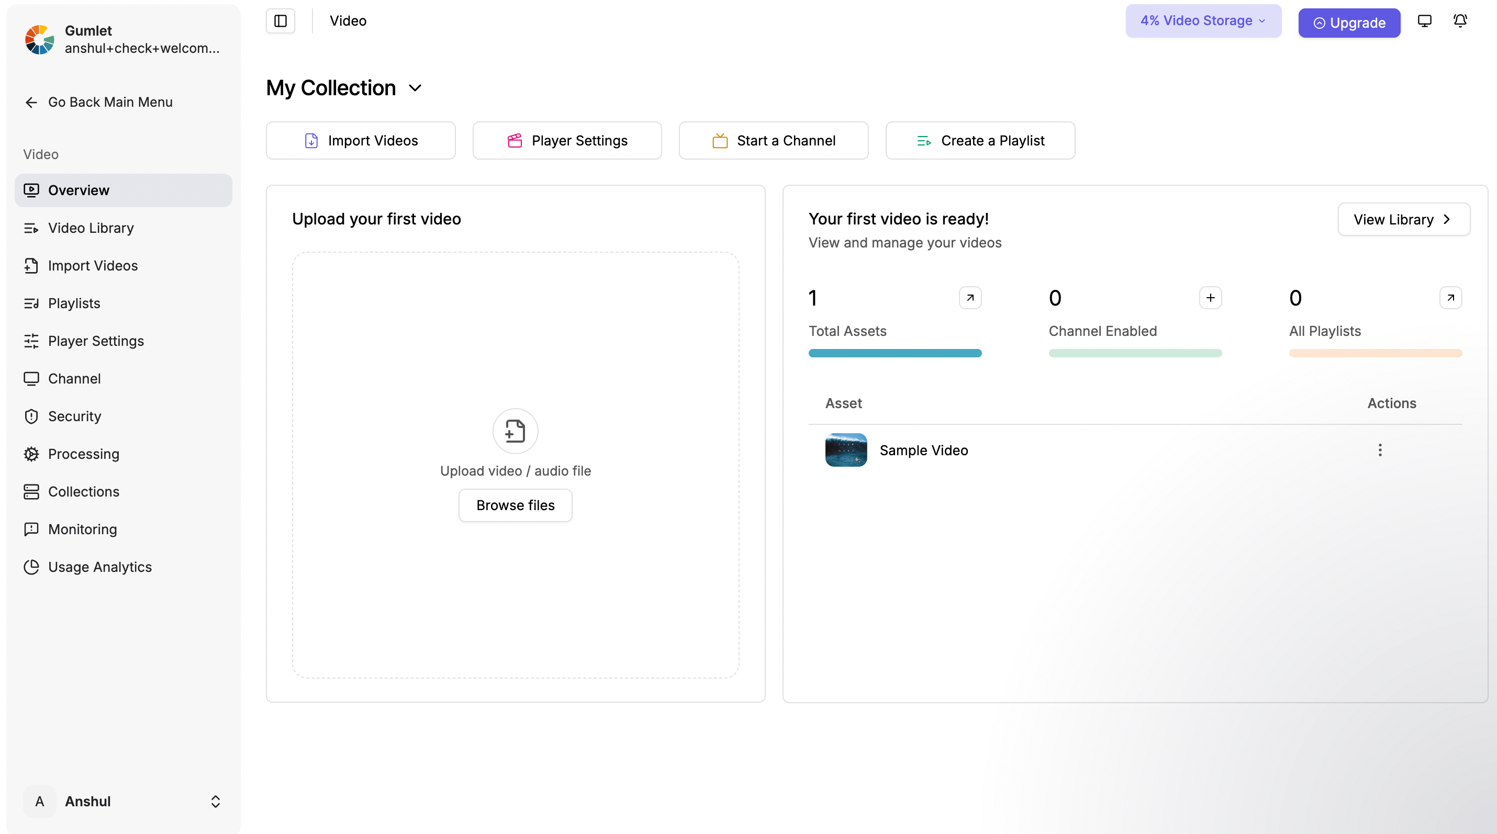Click the Create a Playlist list icon
The height and width of the screenshot is (834, 1497).
click(x=924, y=141)
